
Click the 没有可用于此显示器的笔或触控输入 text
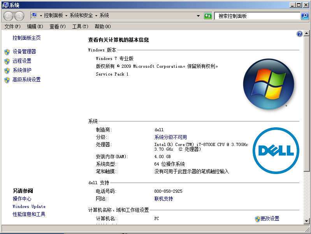pyautogui.click(x=192, y=171)
